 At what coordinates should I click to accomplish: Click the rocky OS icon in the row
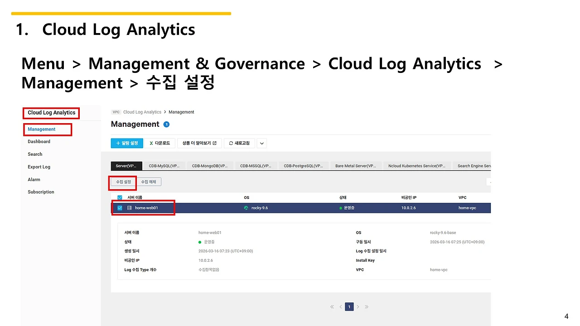click(x=246, y=208)
